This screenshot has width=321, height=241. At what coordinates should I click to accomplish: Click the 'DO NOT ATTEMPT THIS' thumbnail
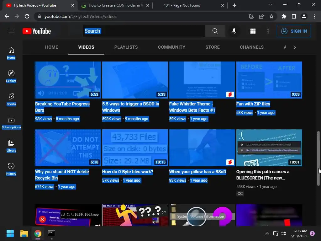point(68,148)
